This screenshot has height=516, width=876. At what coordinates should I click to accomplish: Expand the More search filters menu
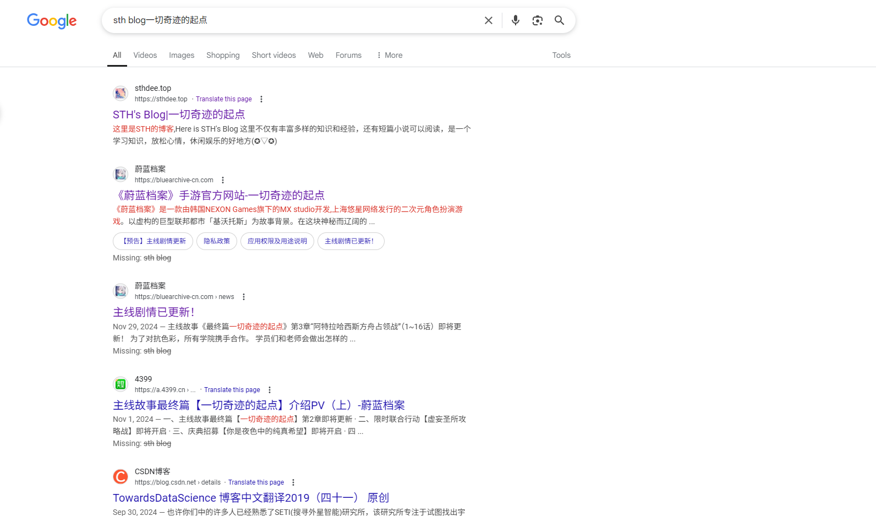point(389,55)
